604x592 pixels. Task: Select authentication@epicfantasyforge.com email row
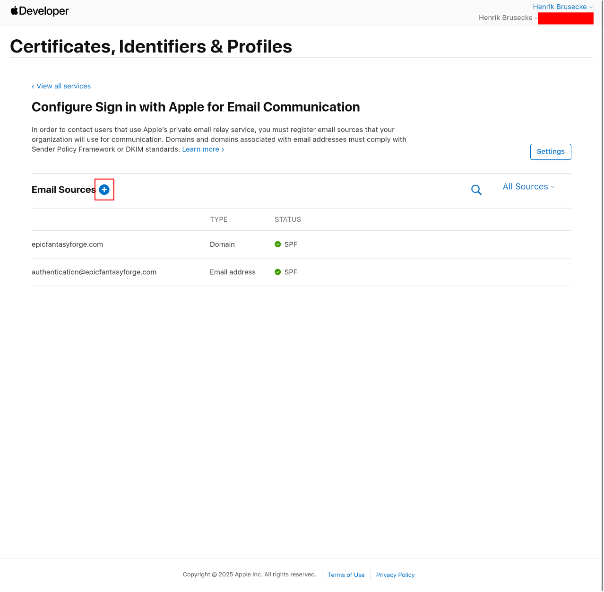coord(94,272)
